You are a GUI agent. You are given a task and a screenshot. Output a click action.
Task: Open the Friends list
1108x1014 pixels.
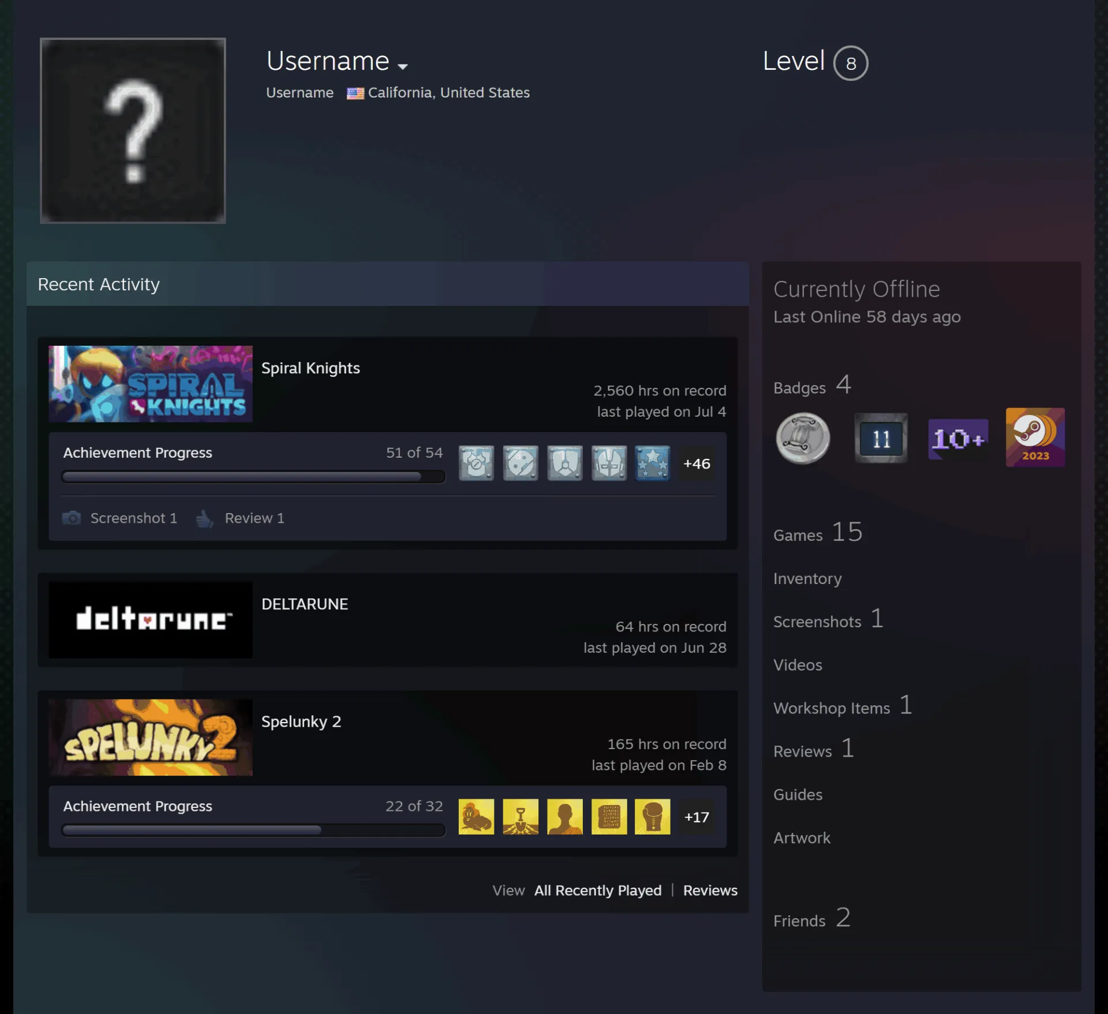[799, 921]
